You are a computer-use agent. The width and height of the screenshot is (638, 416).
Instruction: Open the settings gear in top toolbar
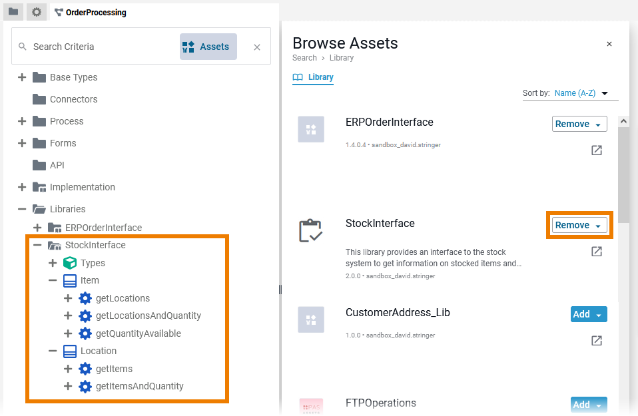coord(37,12)
